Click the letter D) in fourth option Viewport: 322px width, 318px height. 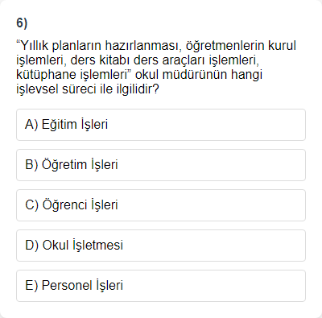tap(31, 246)
